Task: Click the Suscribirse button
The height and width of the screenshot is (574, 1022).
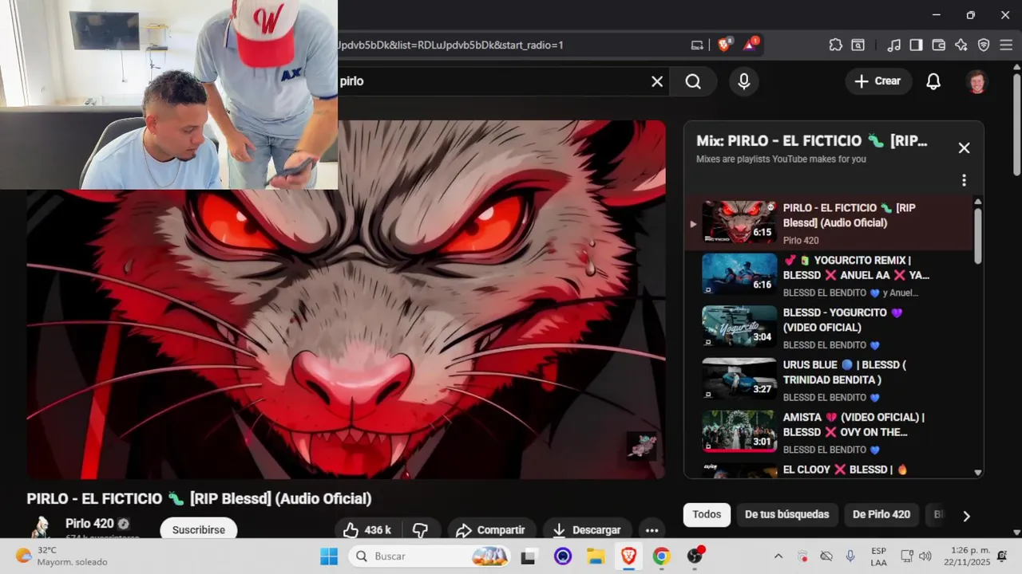Action: coord(199,530)
